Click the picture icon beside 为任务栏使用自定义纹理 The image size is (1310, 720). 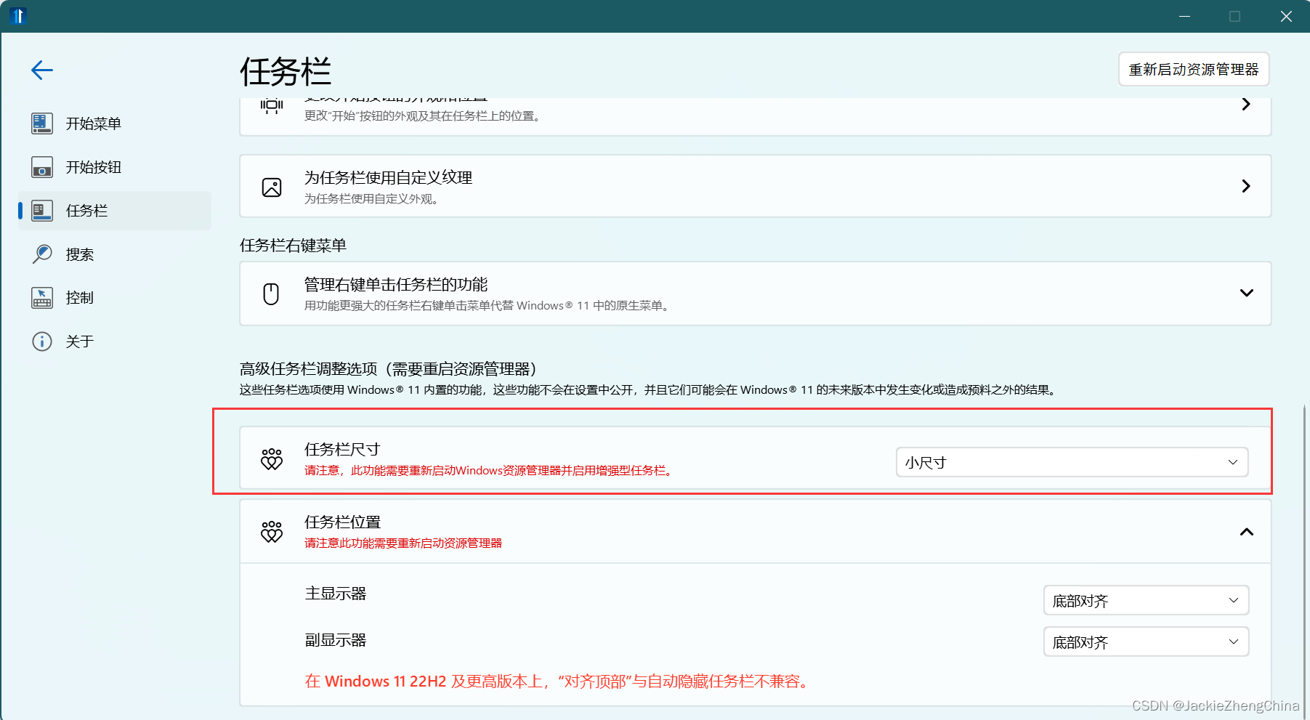click(x=271, y=187)
